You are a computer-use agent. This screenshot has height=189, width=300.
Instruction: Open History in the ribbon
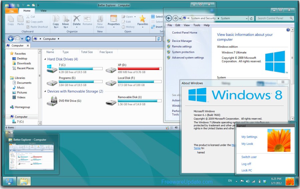[x=128, y=27]
